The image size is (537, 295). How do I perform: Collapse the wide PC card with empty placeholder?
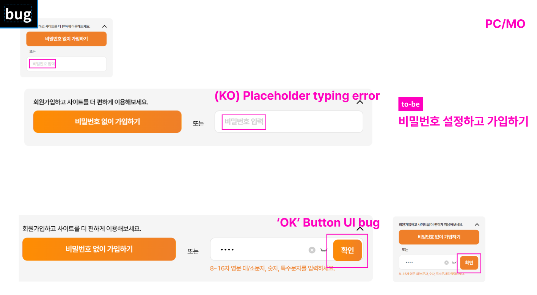(360, 102)
